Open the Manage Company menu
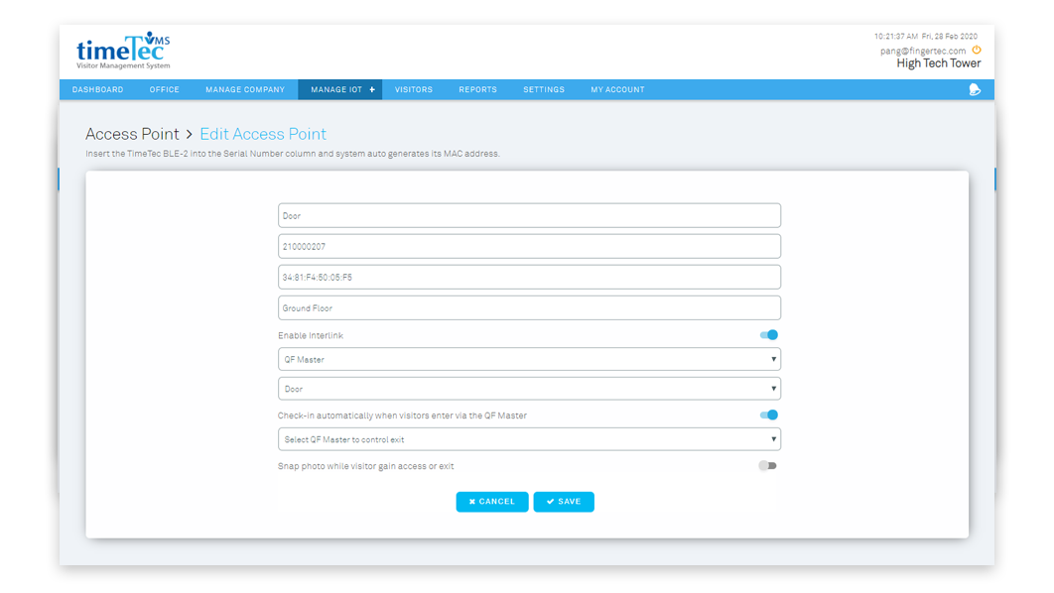The width and height of the screenshot is (1054, 593). [x=245, y=89]
